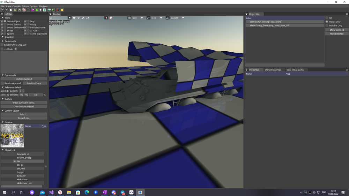This screenshot has width=349, height=196.
Task: Toggle the move snap arrow icon
Action: point(148,18)
